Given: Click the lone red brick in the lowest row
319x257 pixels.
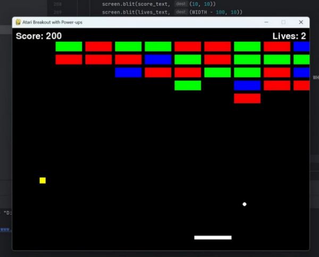Looking at the screenshot, I should [247, 98].
